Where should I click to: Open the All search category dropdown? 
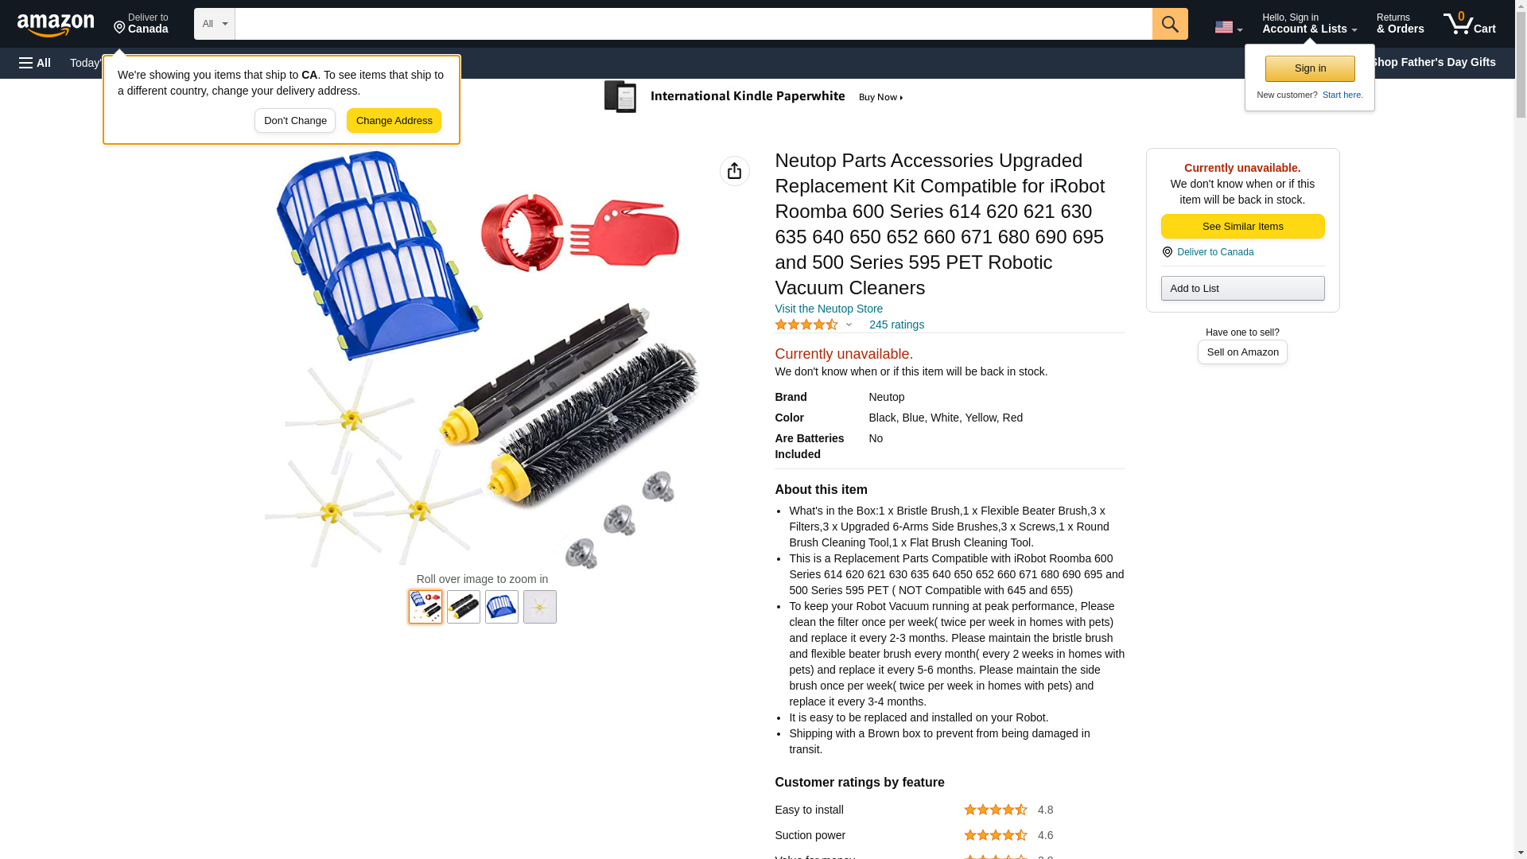[215, 24]
